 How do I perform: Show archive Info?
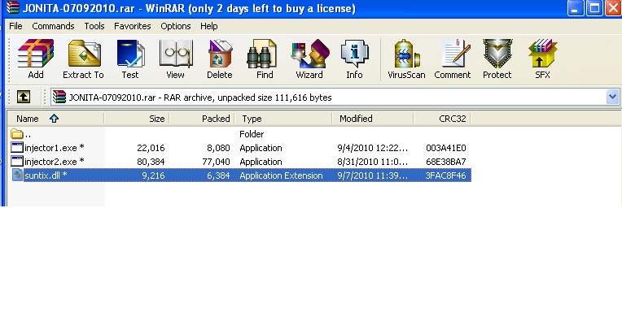(x=354, y=59)
